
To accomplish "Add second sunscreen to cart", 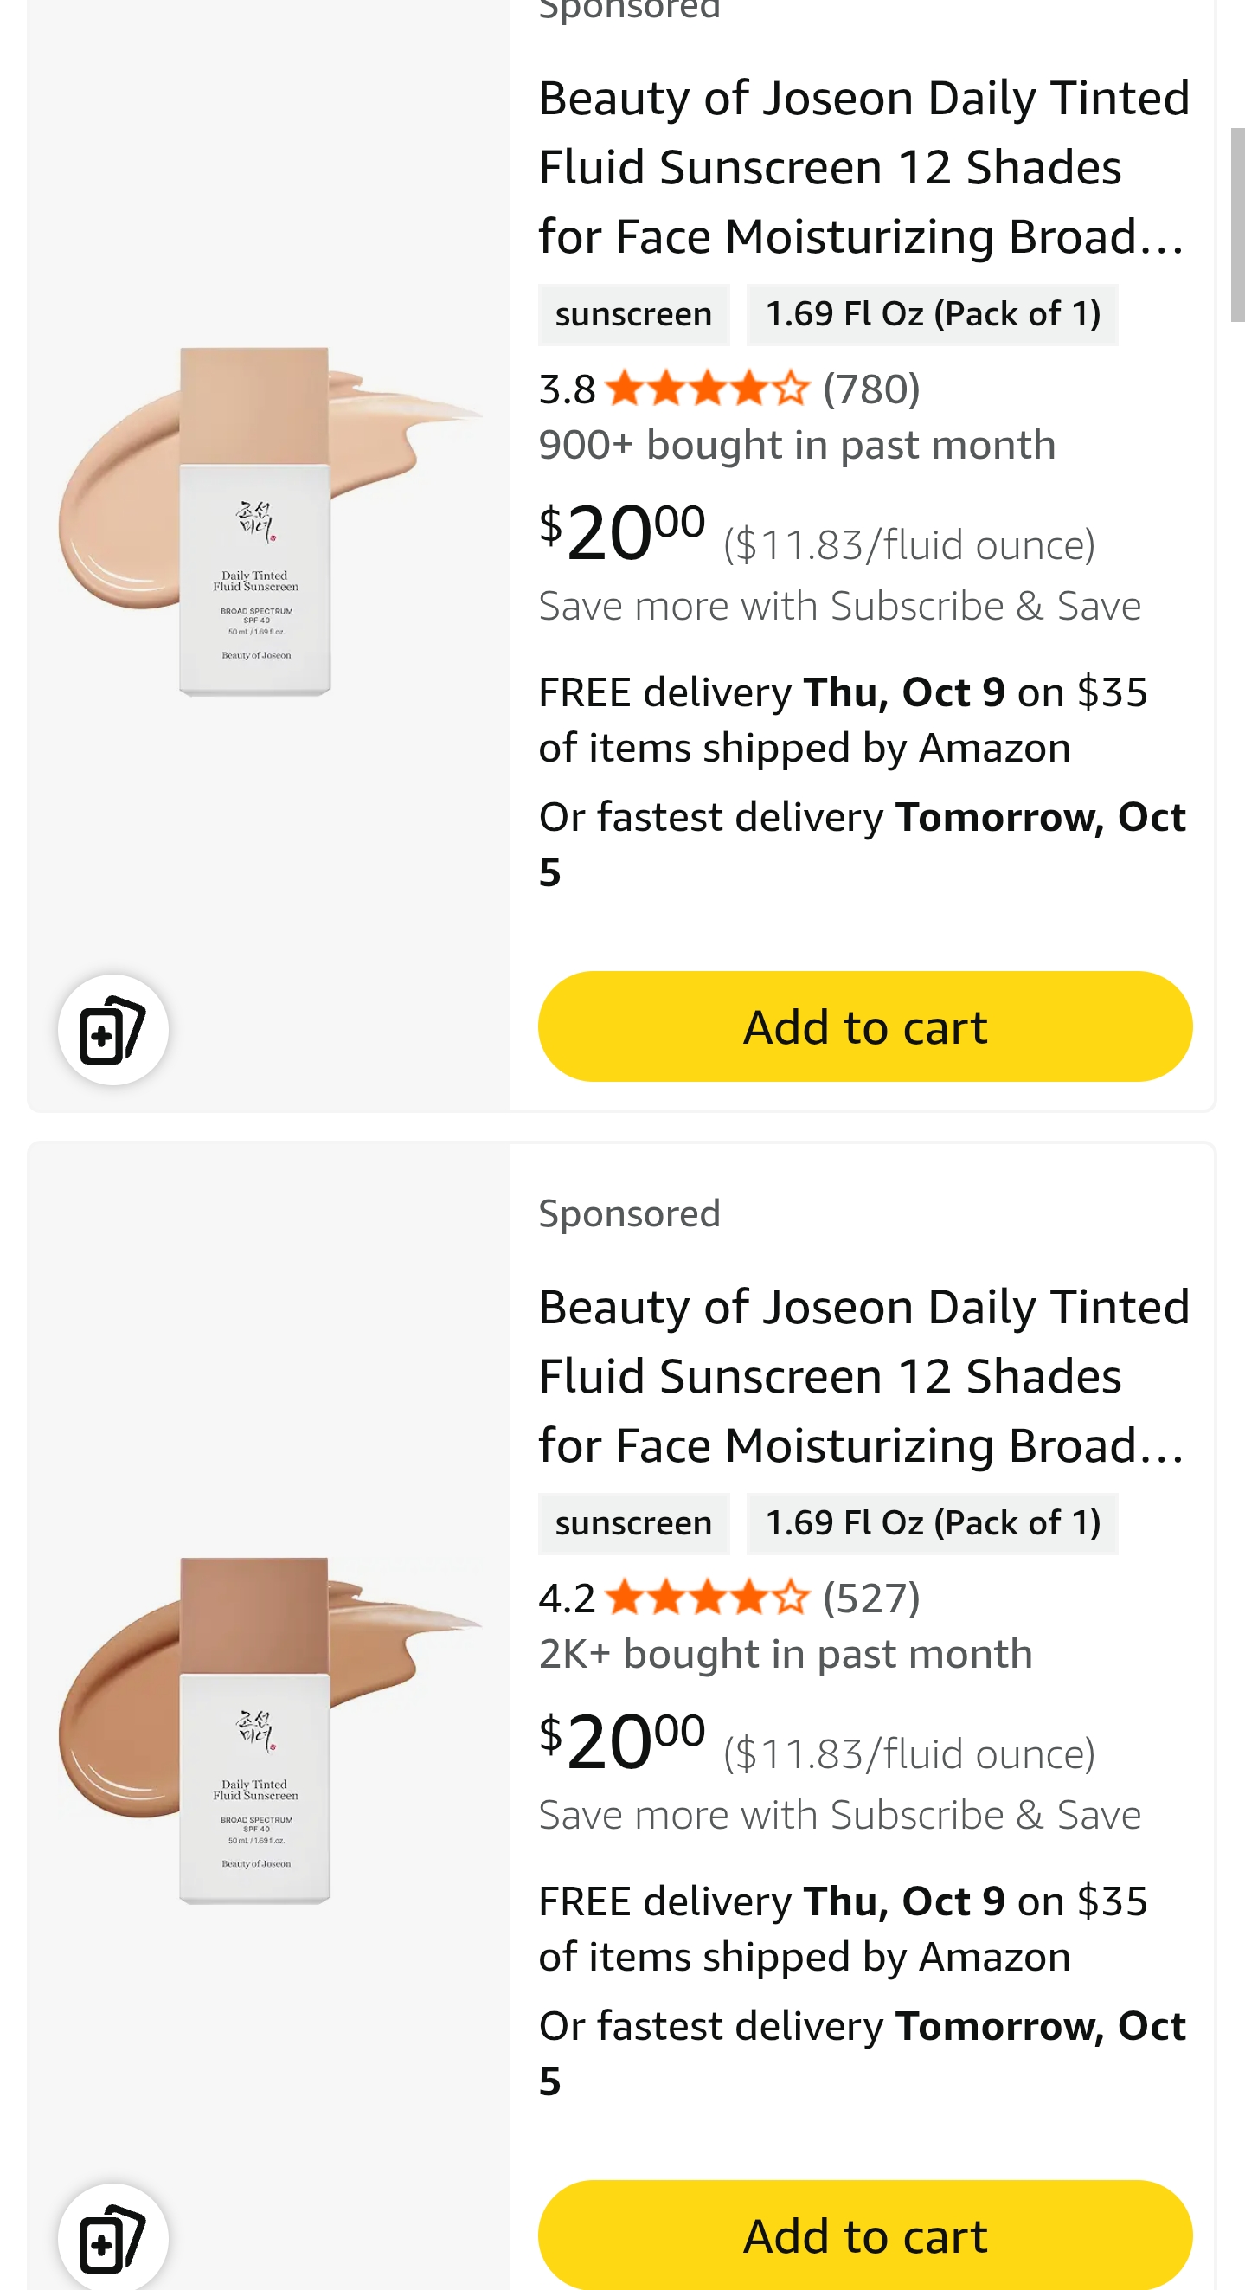I will [863, 2235].
